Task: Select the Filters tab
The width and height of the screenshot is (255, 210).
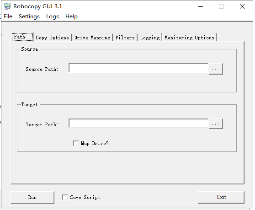Action: pyautogui.click(x=125, y=38)
